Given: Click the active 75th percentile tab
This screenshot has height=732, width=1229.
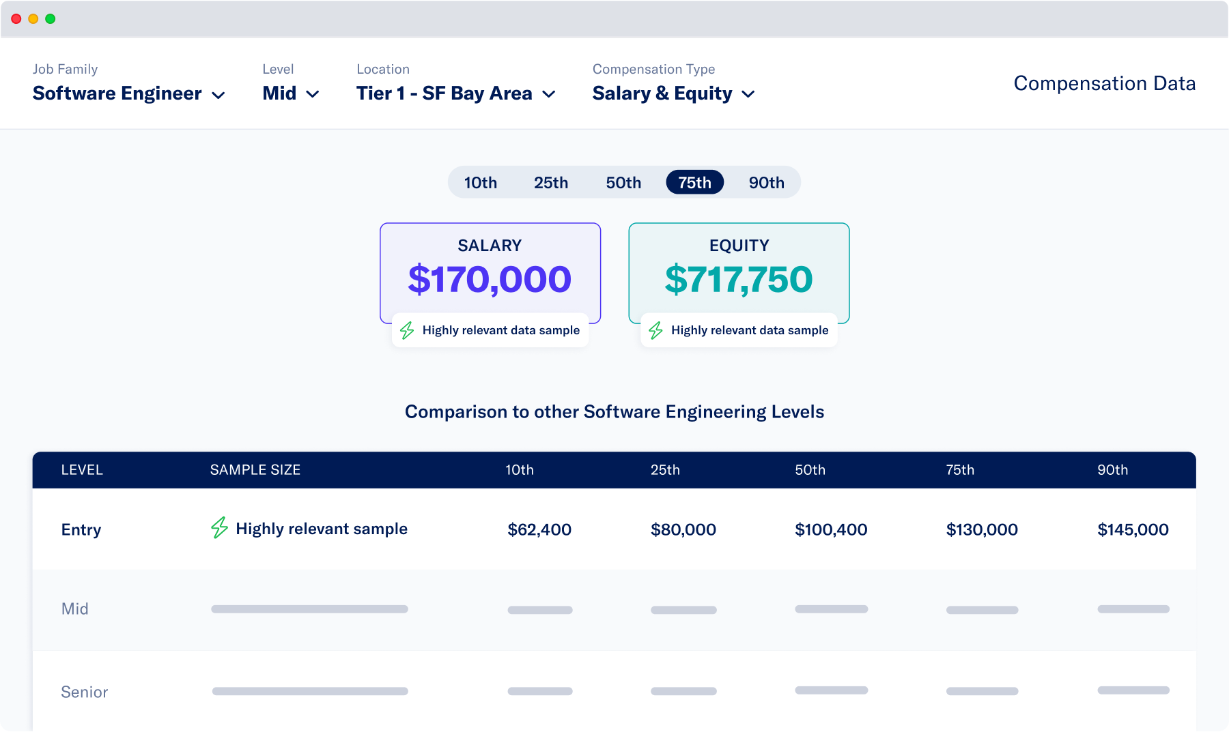Looking at the screenshot, I should click(694, 182).
